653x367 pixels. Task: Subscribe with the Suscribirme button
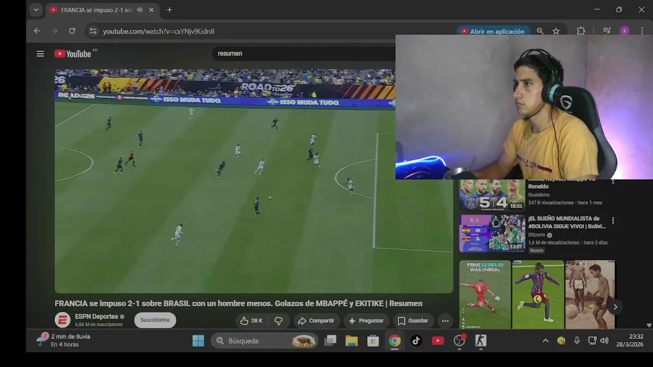click(155, 320)
